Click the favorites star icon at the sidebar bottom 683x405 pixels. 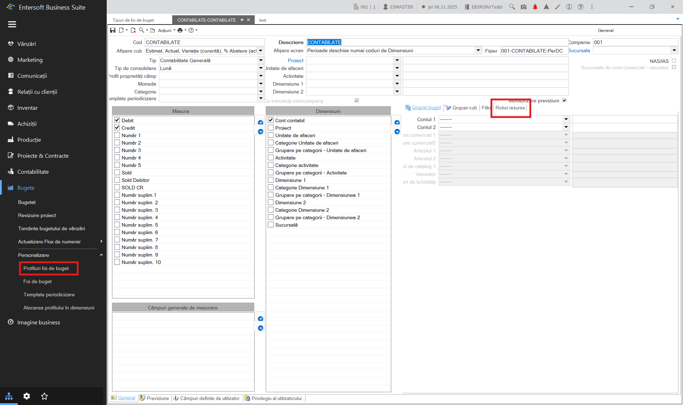tap(44, 396)
